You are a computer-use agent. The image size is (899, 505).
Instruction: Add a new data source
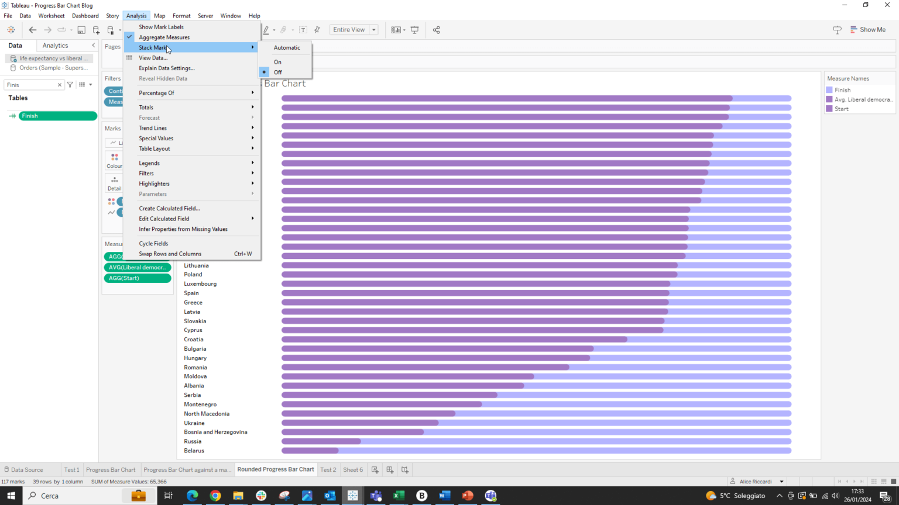[x=95, y=30]
